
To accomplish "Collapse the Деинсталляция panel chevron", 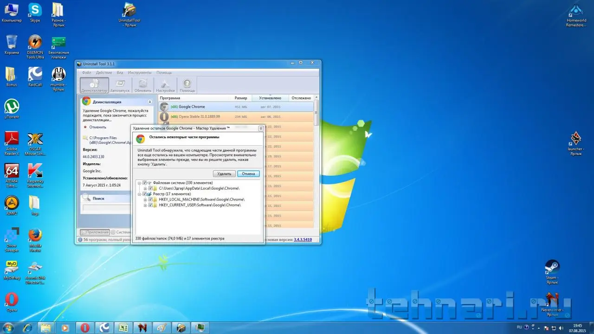I will 150,102.
